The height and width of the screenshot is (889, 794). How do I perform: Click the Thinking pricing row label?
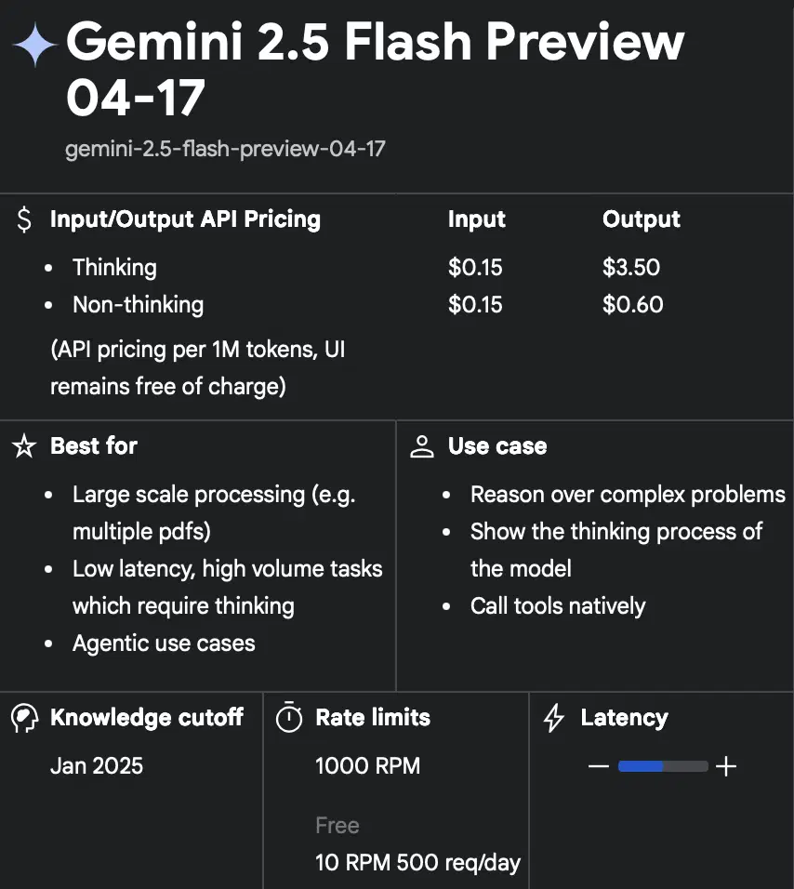114,268
